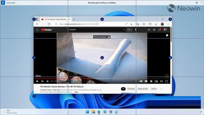Add this page to favorites

click(x=131, y=24)
